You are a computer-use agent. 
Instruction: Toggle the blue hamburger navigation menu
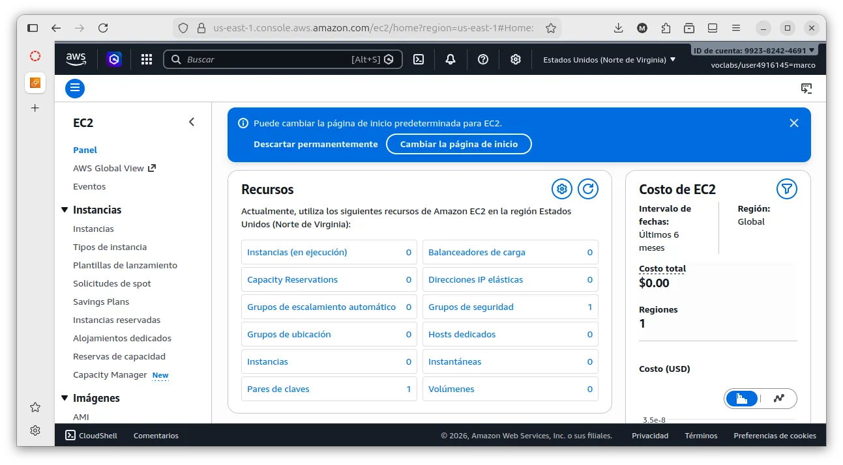click(x=75, y=88)
